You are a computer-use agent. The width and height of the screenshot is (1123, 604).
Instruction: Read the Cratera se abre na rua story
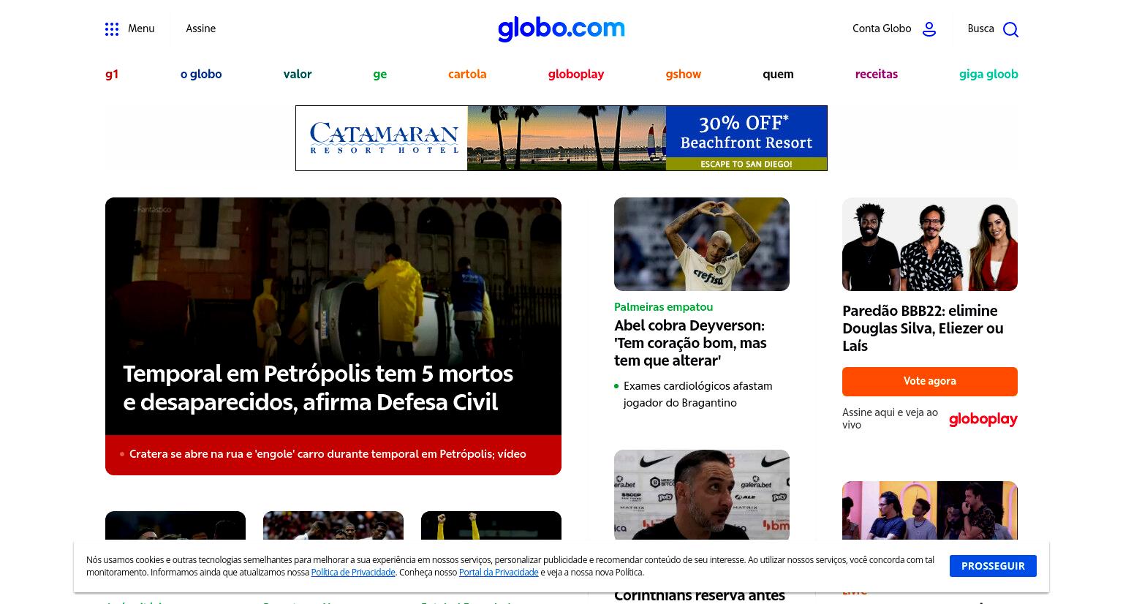click(328, 454)
